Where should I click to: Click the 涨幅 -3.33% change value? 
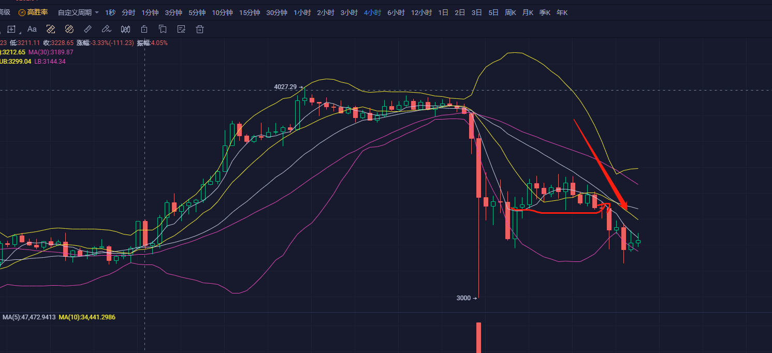tap(105, 43)
